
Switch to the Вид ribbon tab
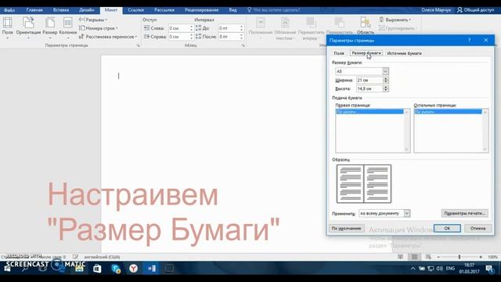(233, 10)
